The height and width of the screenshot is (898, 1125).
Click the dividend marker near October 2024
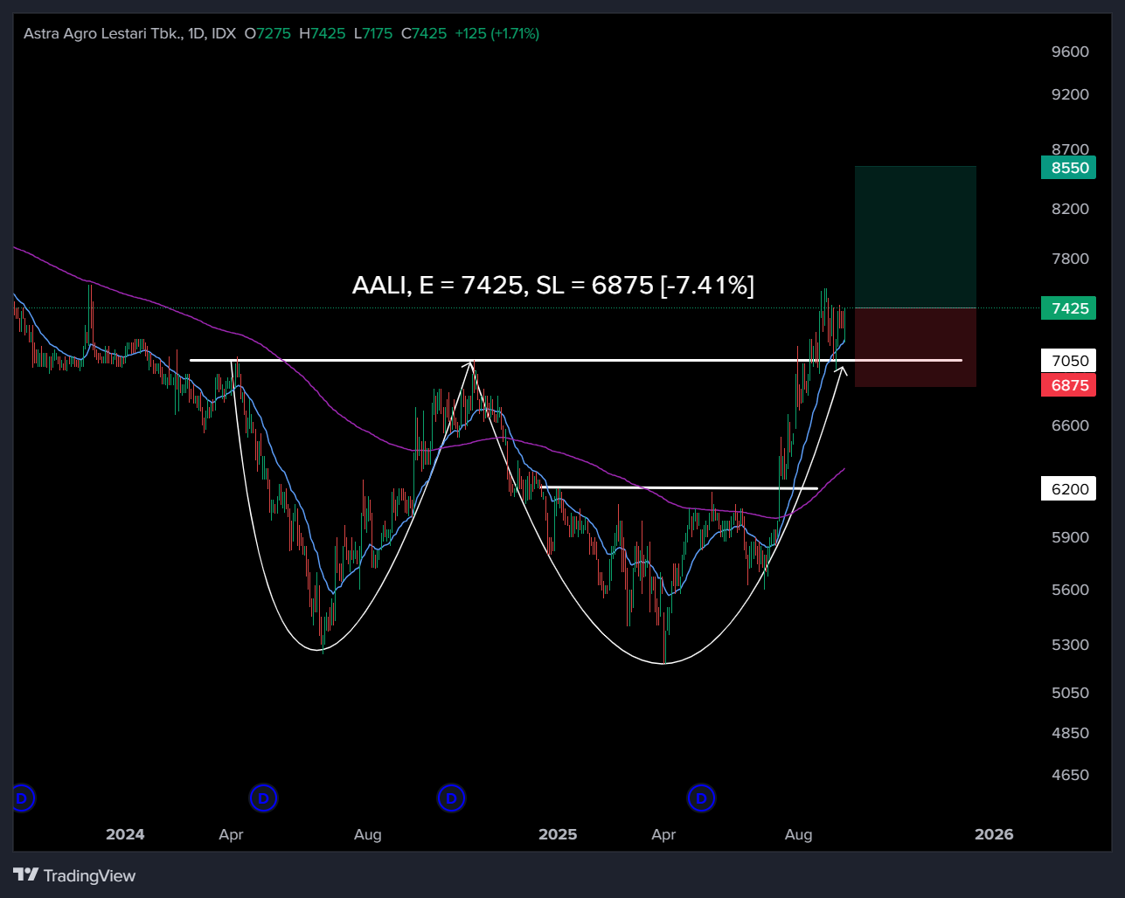coord(451,798)
